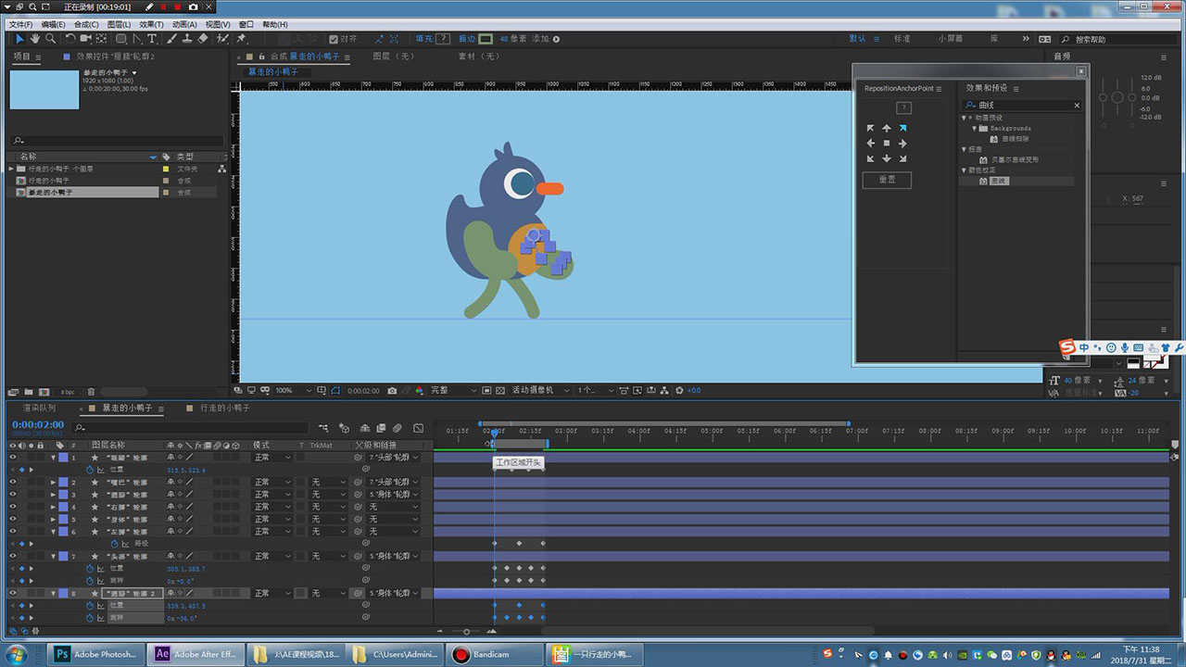Click the project panel search field
This screenshot has height=667, width=1186.
(x=116, y=141)
